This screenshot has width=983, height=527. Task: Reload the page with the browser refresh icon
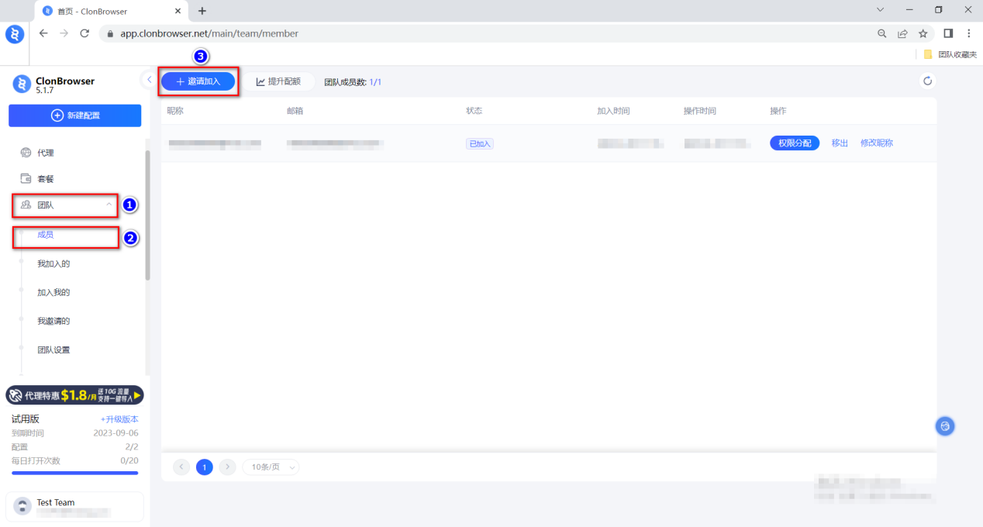click(85, 33)
